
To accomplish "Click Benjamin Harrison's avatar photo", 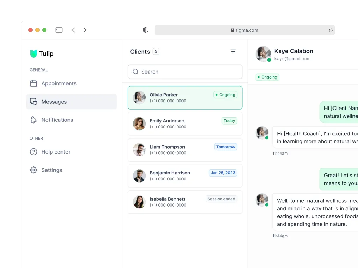I will click(x=139, y=176).
